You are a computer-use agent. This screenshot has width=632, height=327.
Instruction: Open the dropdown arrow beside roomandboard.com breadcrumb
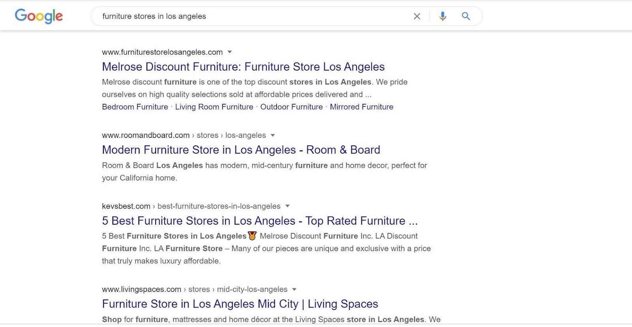pyautogui.click(x=273, y=135)
